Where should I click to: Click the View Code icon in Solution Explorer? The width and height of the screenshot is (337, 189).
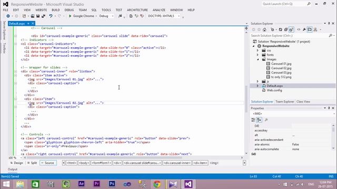(x=299, y=29)
